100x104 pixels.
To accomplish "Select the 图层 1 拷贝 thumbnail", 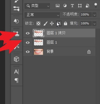I will (39, 33).
